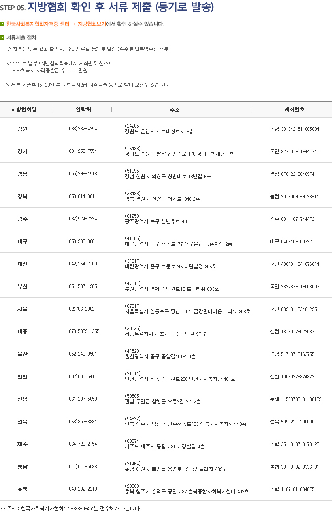
Task: Click the 강원 association name
Action: click(23, 129)
